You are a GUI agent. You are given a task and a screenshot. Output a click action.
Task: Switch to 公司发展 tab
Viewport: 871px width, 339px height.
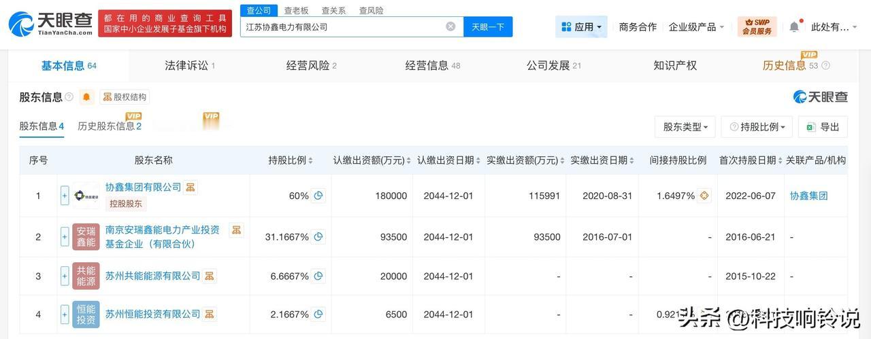[554, 65]
